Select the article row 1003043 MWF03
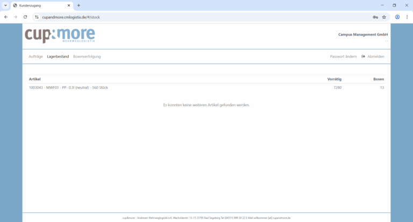 point(68,87)
